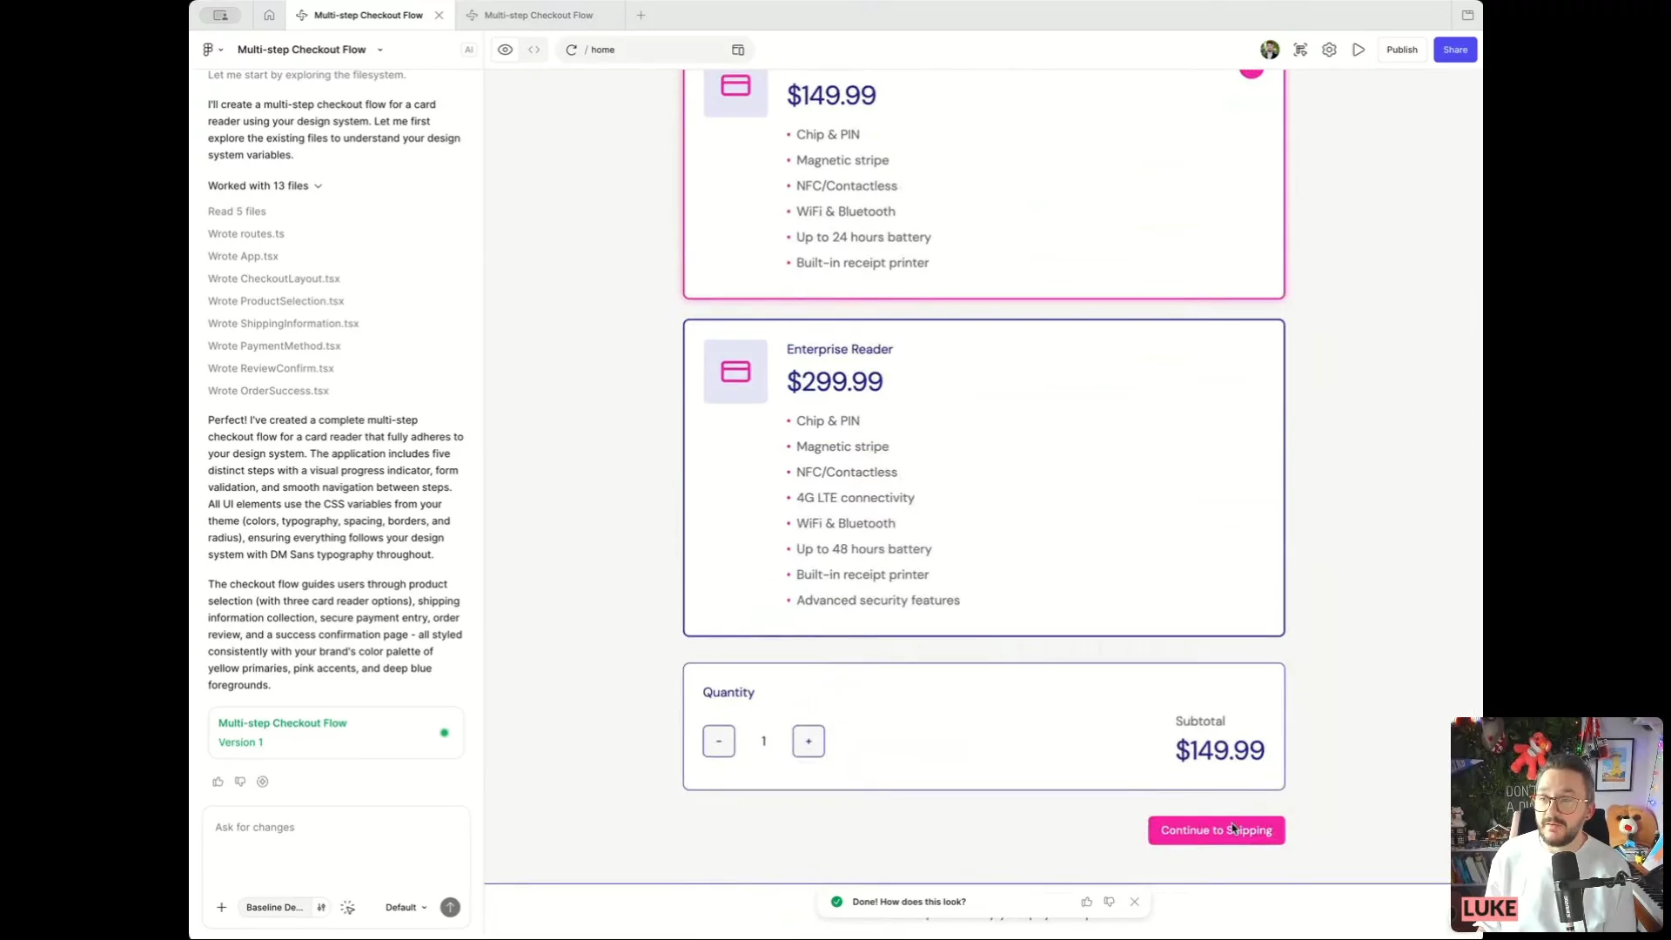Click the play present icon

tap(1358, 50)
